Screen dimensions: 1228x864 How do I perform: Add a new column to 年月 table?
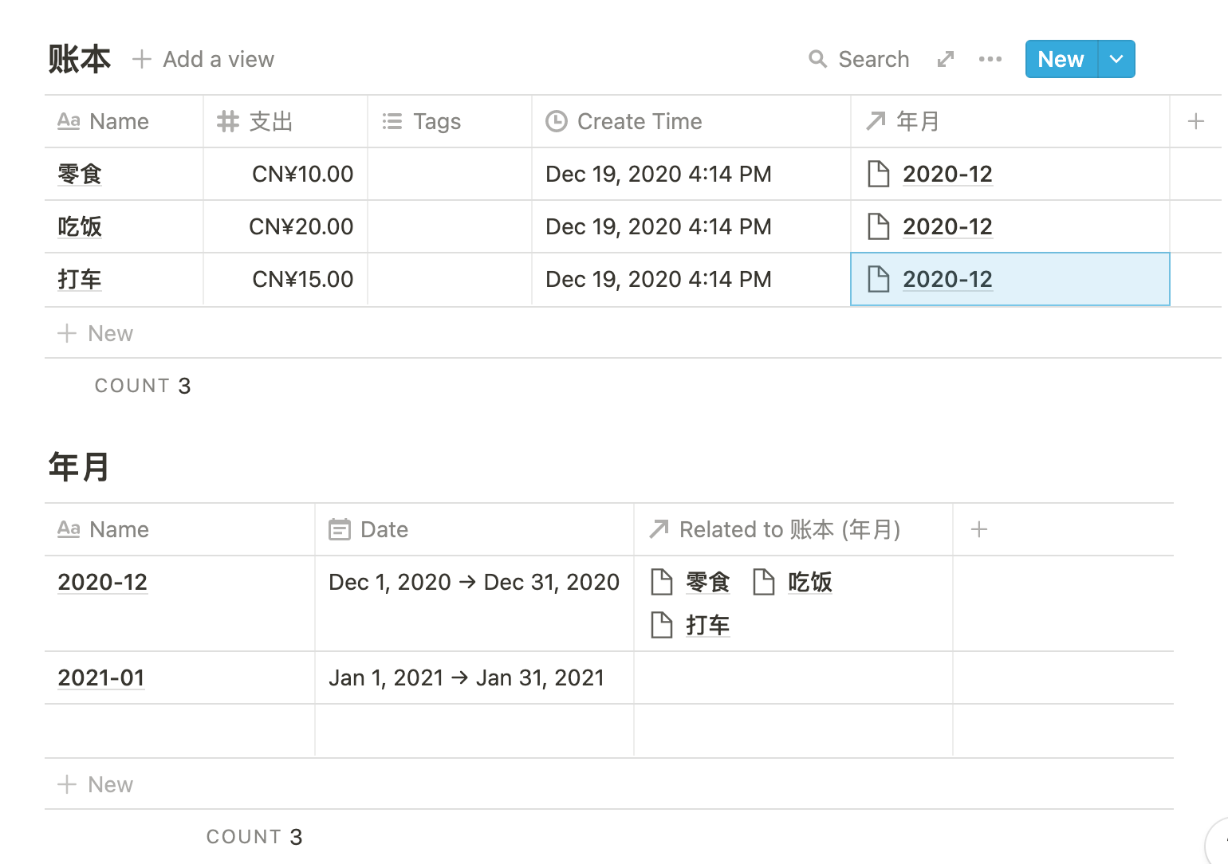[x=979, y=529]
